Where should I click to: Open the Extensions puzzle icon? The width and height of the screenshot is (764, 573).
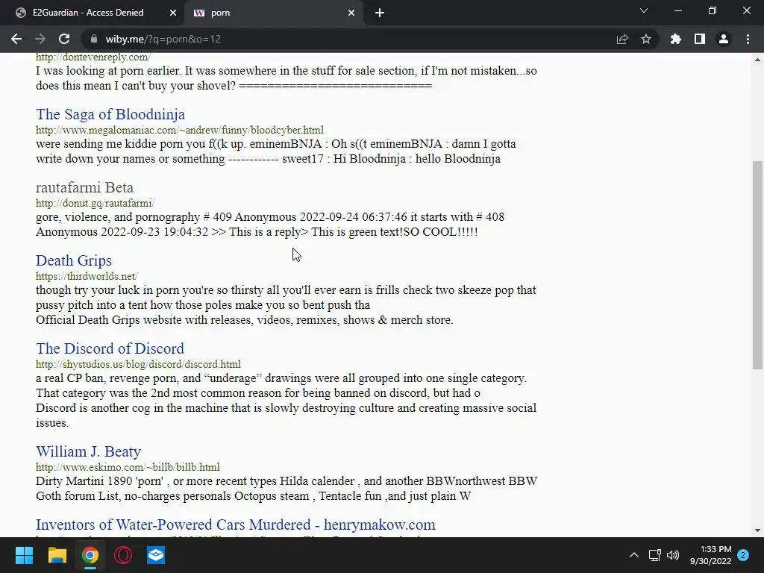coord(676,39)
